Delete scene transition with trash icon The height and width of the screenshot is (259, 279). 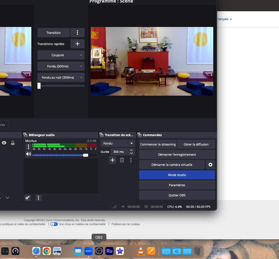click(x=122, y=160)
